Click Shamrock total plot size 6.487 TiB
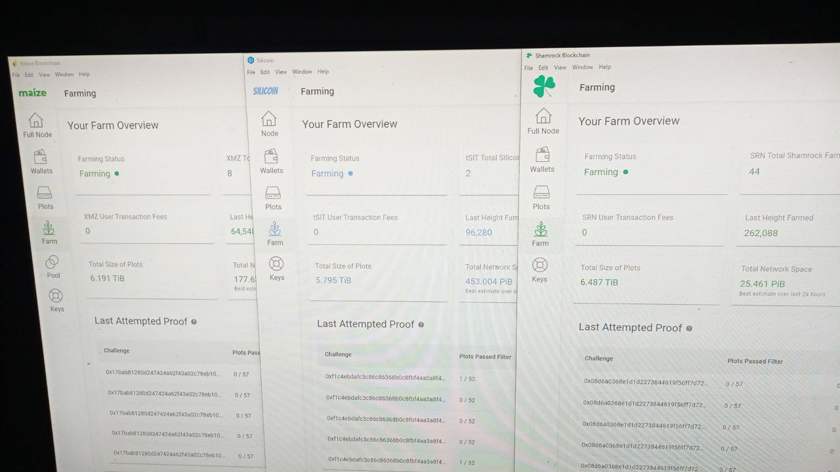 599,283
